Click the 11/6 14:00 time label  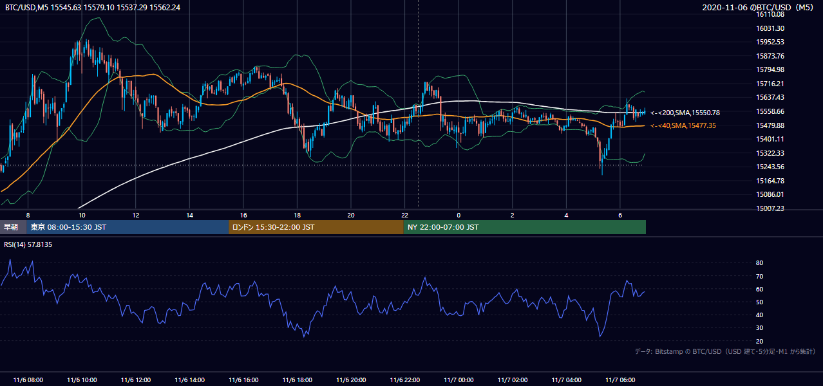pos(189,380)
